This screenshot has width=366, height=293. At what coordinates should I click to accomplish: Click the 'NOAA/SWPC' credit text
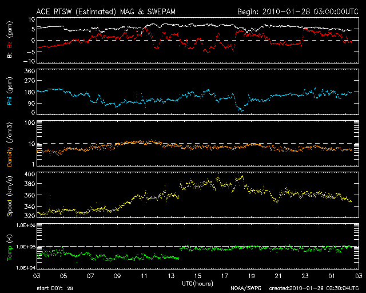(x=246, y=288)
